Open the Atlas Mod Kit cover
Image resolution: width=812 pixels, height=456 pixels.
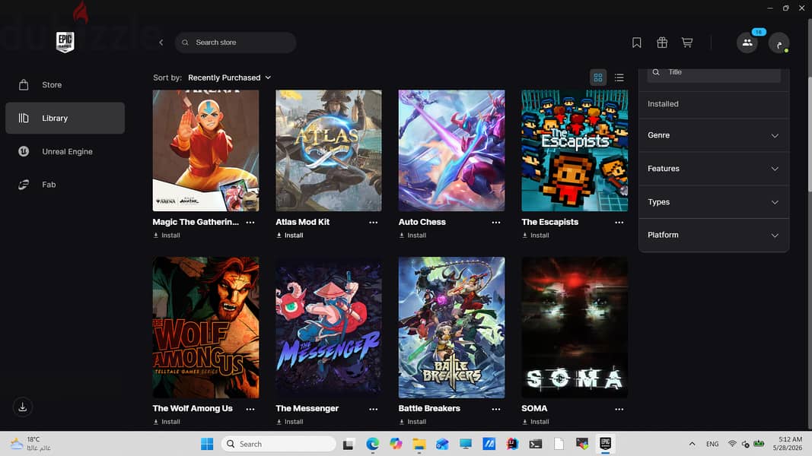(x=328, y=150)
